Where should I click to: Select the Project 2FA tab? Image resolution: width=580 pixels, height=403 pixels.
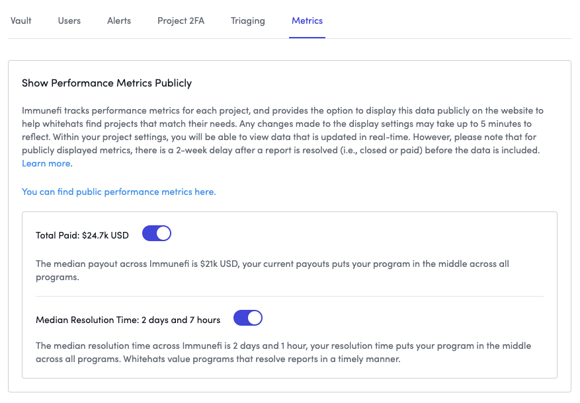click(181, 20)
